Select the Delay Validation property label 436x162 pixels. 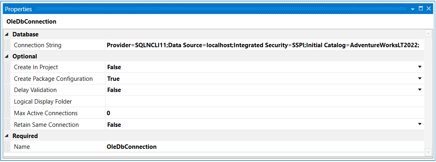click(35, 90)
